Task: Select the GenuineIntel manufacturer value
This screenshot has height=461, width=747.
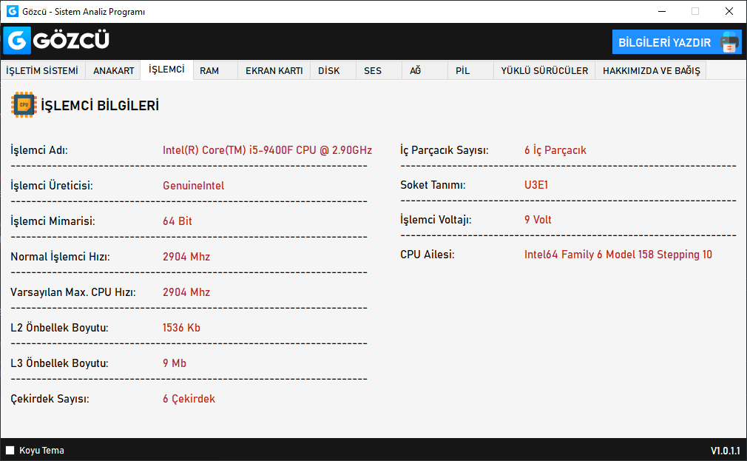Action: (x=194, y=186)
